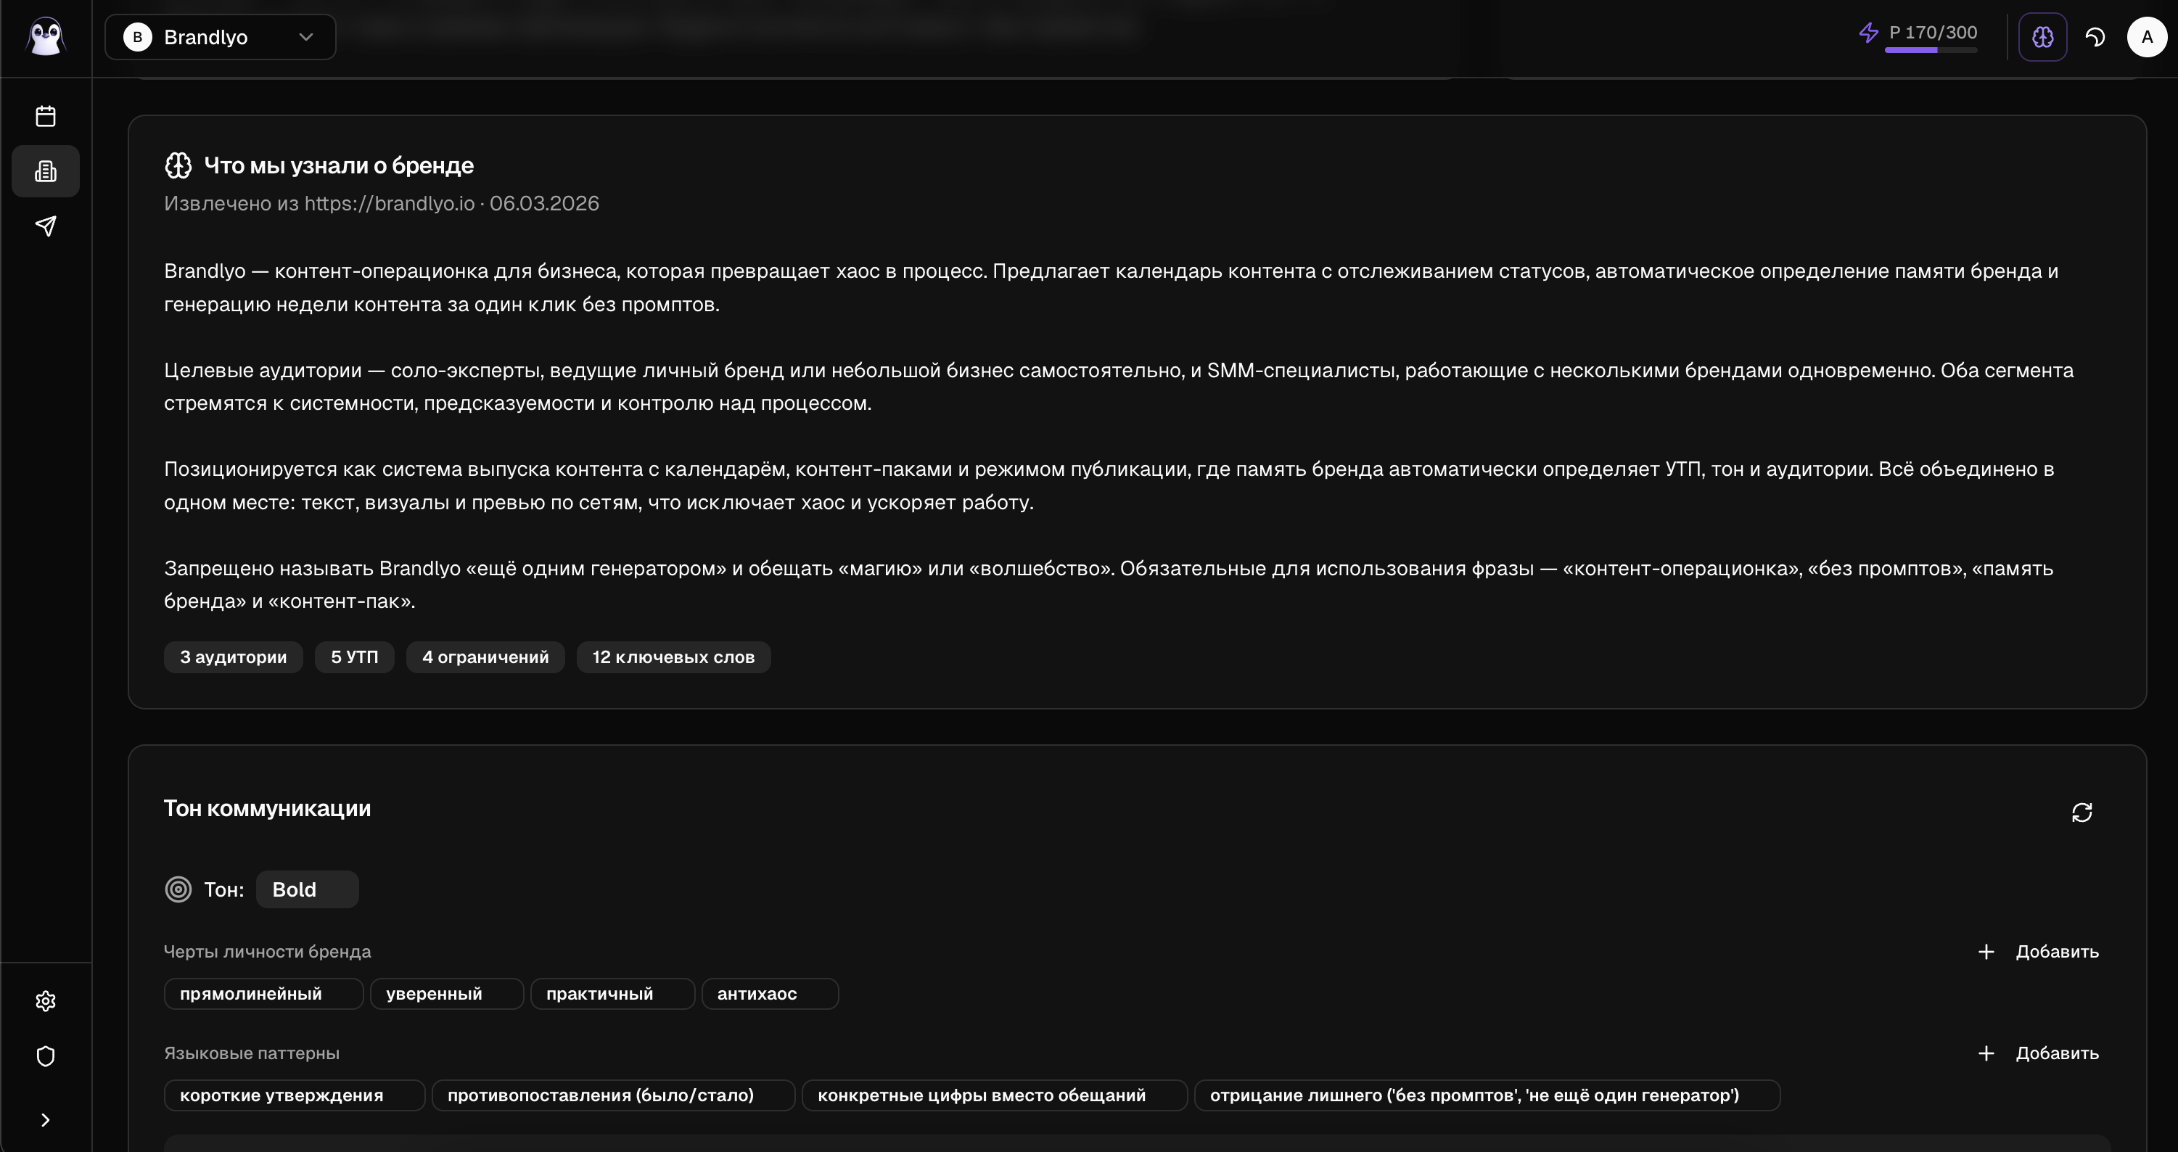Click the brain memory icon in header

coord(2042,37)
